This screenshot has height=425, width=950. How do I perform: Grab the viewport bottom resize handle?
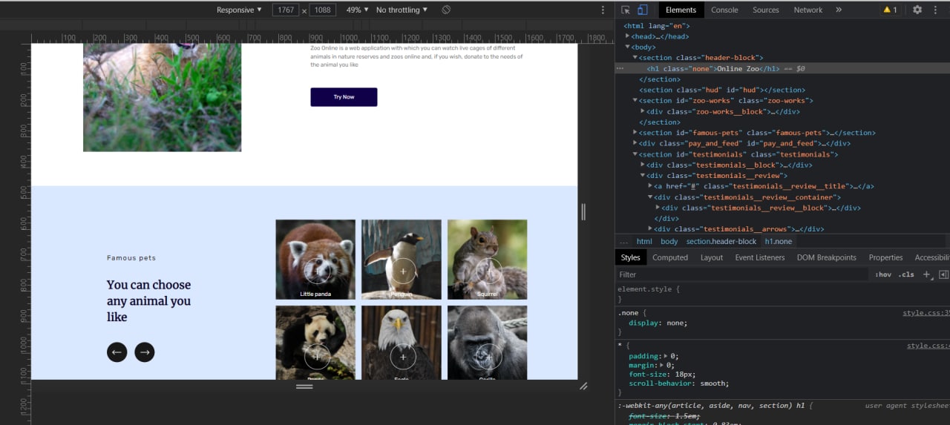[x=304, y=386]
